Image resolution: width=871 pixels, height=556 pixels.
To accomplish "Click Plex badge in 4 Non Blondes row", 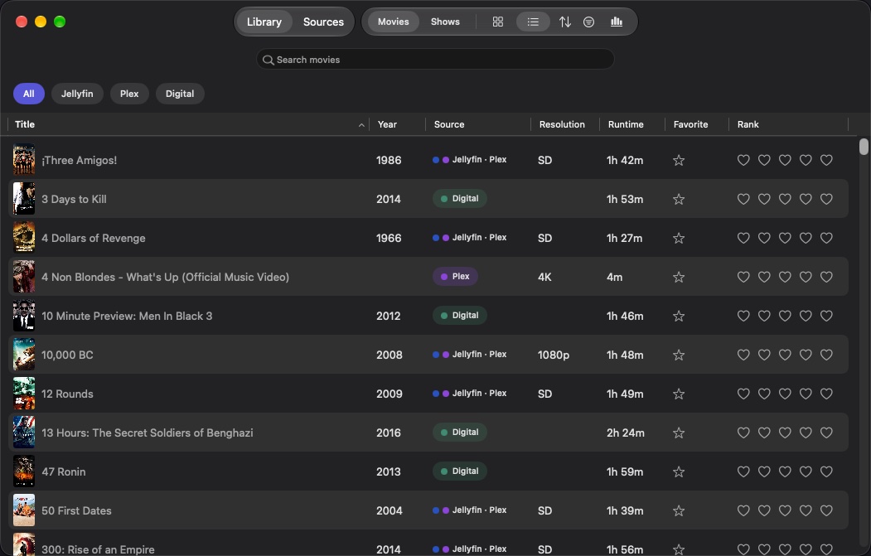I will click(455, 277).
